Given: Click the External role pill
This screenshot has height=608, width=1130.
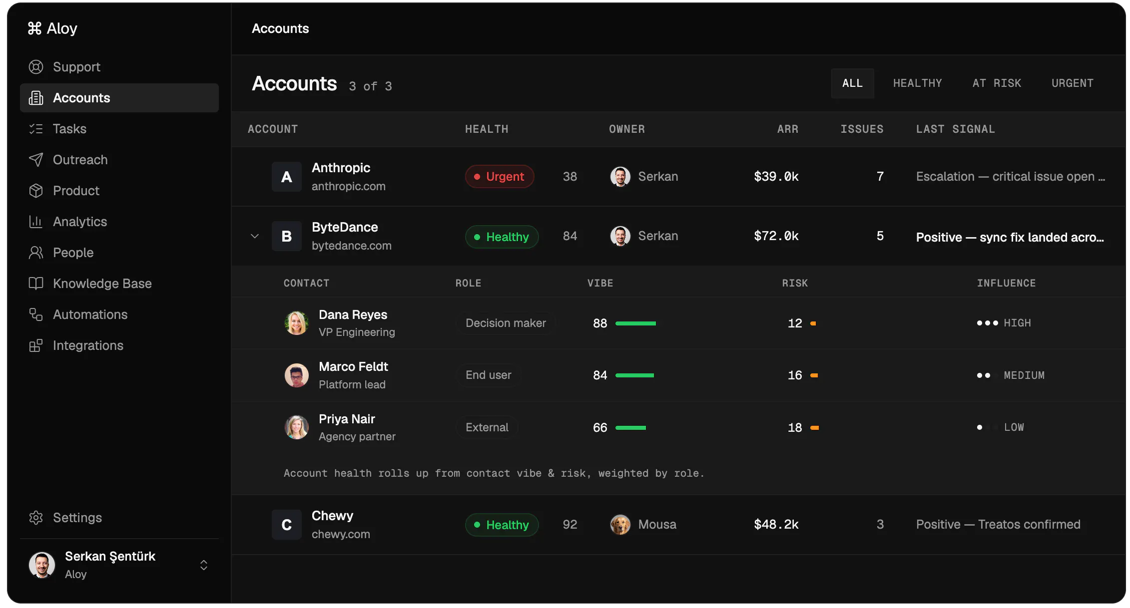Looking at the screenshot, I should (487, 427).
